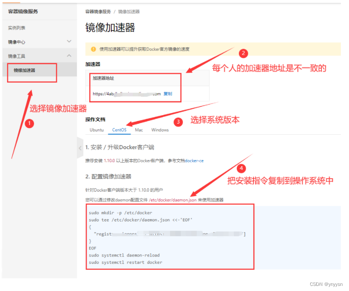Click the yellow warning info icon
Screen dimensions: 349x291
[x=94, y=49]
